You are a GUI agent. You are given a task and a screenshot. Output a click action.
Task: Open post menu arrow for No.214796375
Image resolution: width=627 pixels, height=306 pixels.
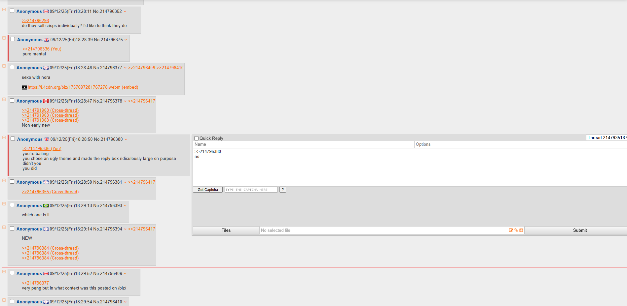pos(126,40)
